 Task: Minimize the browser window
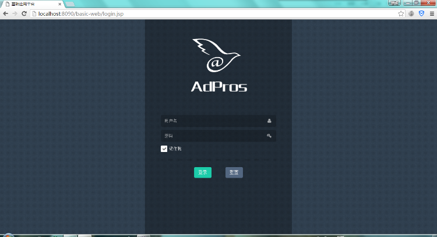click(x=408, y=3)
